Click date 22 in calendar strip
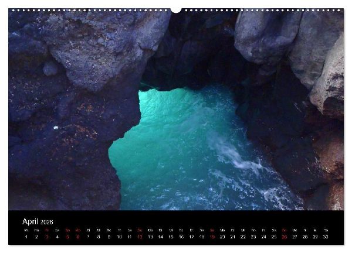This screenshot has width=352, height=253. 243,237
